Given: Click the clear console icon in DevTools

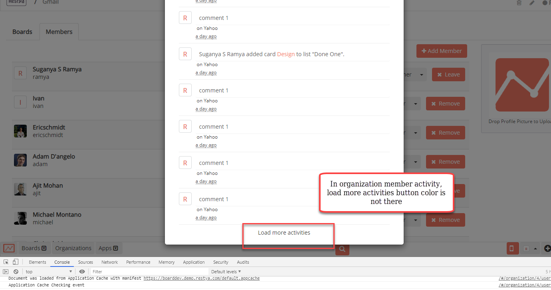Looking at the screenshot, I should coord(16,271).
